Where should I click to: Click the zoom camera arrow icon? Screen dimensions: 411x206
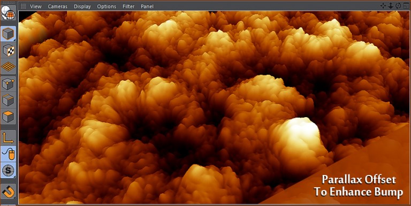[x=391, y=6]
